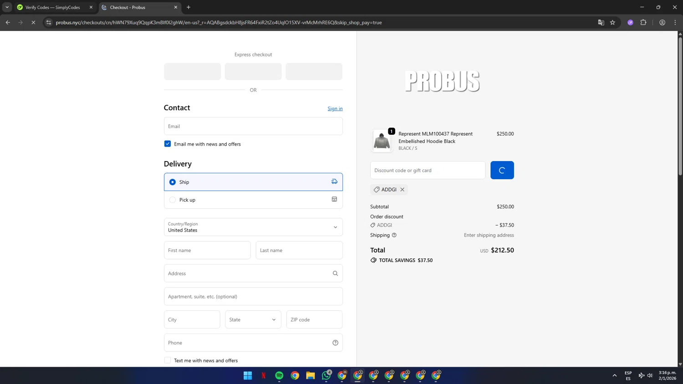Bookmark this page with the star icon
The height and width of the screenshot is (384, 683).
(x=612, y=22)
